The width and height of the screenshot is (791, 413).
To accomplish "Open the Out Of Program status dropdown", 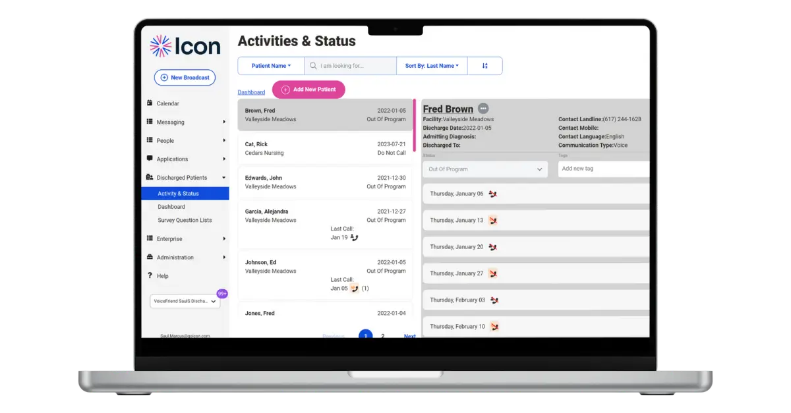I will coord(485,169).
